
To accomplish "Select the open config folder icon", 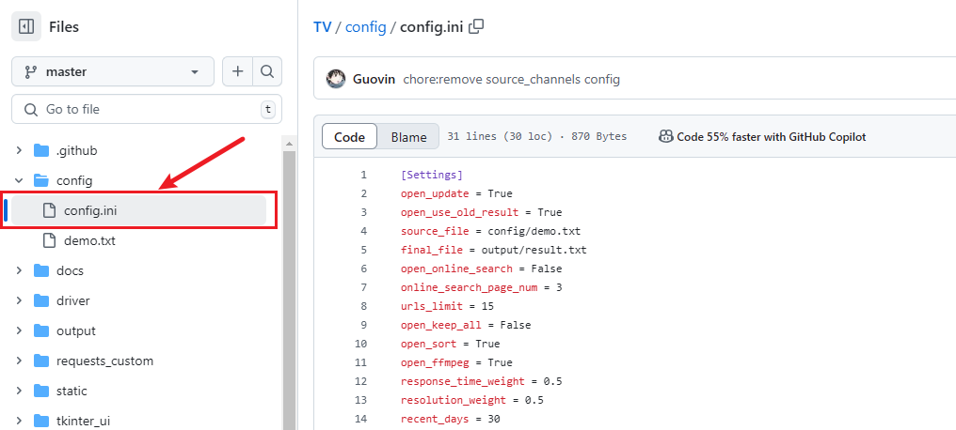I will [40, 180].
